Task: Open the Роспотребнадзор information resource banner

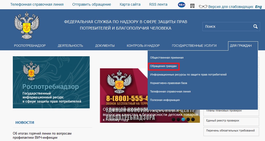Action: (x=51, y=82)
